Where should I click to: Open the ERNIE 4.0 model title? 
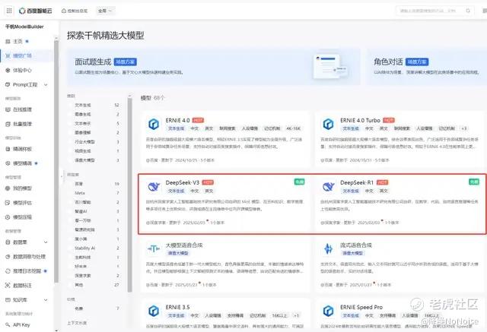(x=177, y=120)
